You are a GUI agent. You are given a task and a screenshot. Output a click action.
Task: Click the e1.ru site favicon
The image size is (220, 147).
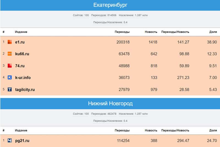pos(10,42)
